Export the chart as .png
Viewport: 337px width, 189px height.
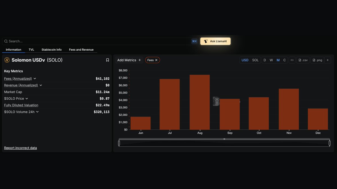pyautogui.click(x=317, y=60)
